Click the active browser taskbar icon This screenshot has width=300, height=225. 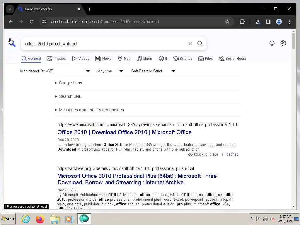pyautogui.click(x=84, y=219)
